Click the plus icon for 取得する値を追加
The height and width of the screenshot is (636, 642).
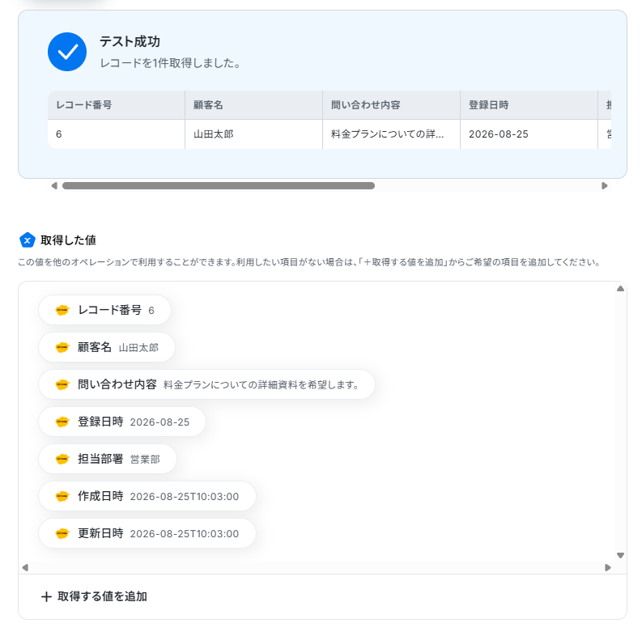(x=46, y=596)
